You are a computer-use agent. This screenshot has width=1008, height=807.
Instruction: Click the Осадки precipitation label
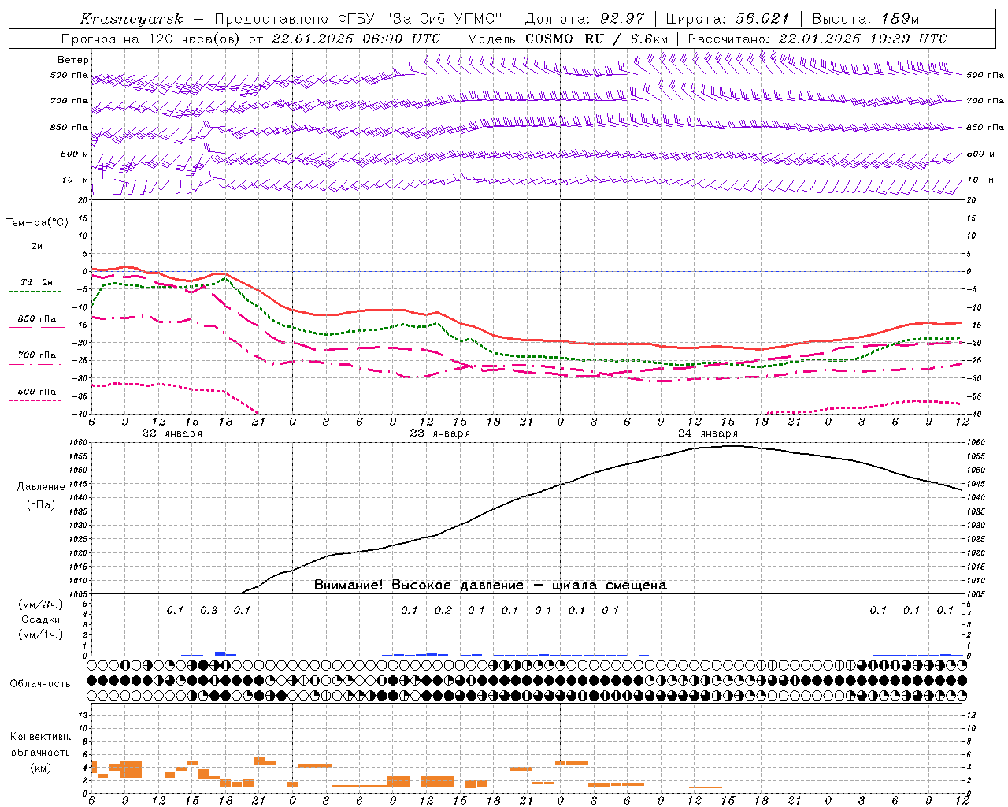[x=41, y=620]
